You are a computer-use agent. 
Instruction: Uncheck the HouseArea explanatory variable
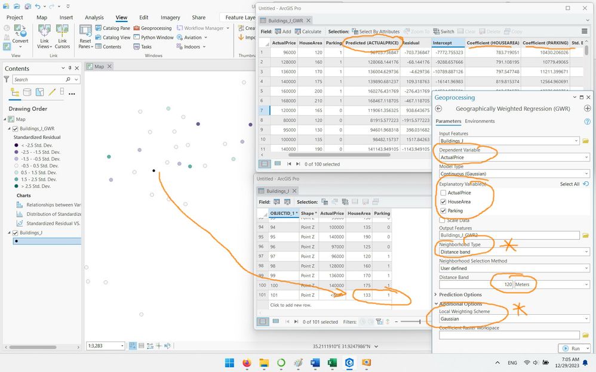(x=443, y=202)
